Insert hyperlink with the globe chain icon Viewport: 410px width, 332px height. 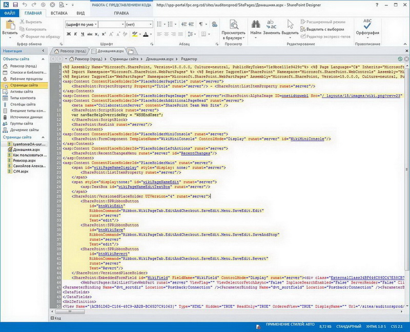coord(215,24)
